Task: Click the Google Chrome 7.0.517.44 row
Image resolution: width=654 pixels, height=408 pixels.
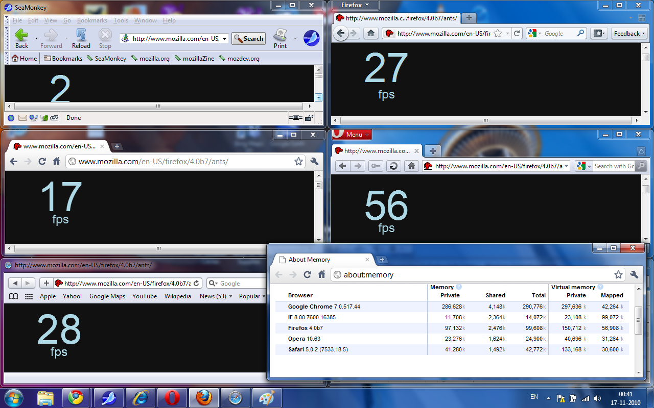Action: pos(452,307)
